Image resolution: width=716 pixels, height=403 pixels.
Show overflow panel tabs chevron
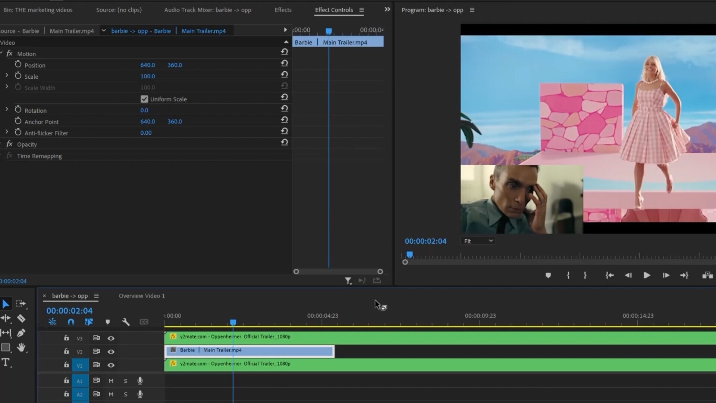[x=387, y=9]
